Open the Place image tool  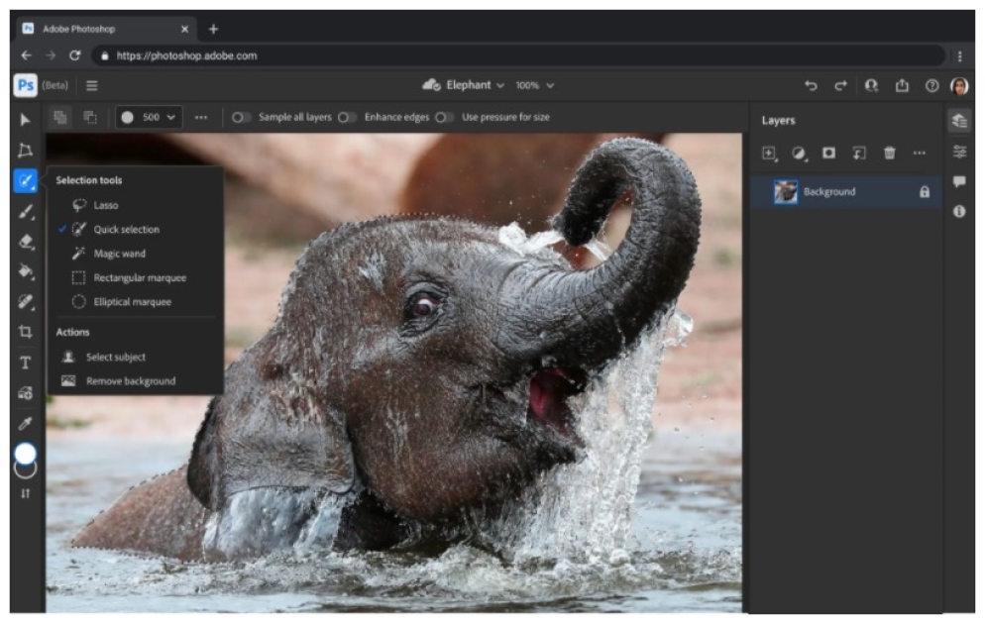[25, 393]
